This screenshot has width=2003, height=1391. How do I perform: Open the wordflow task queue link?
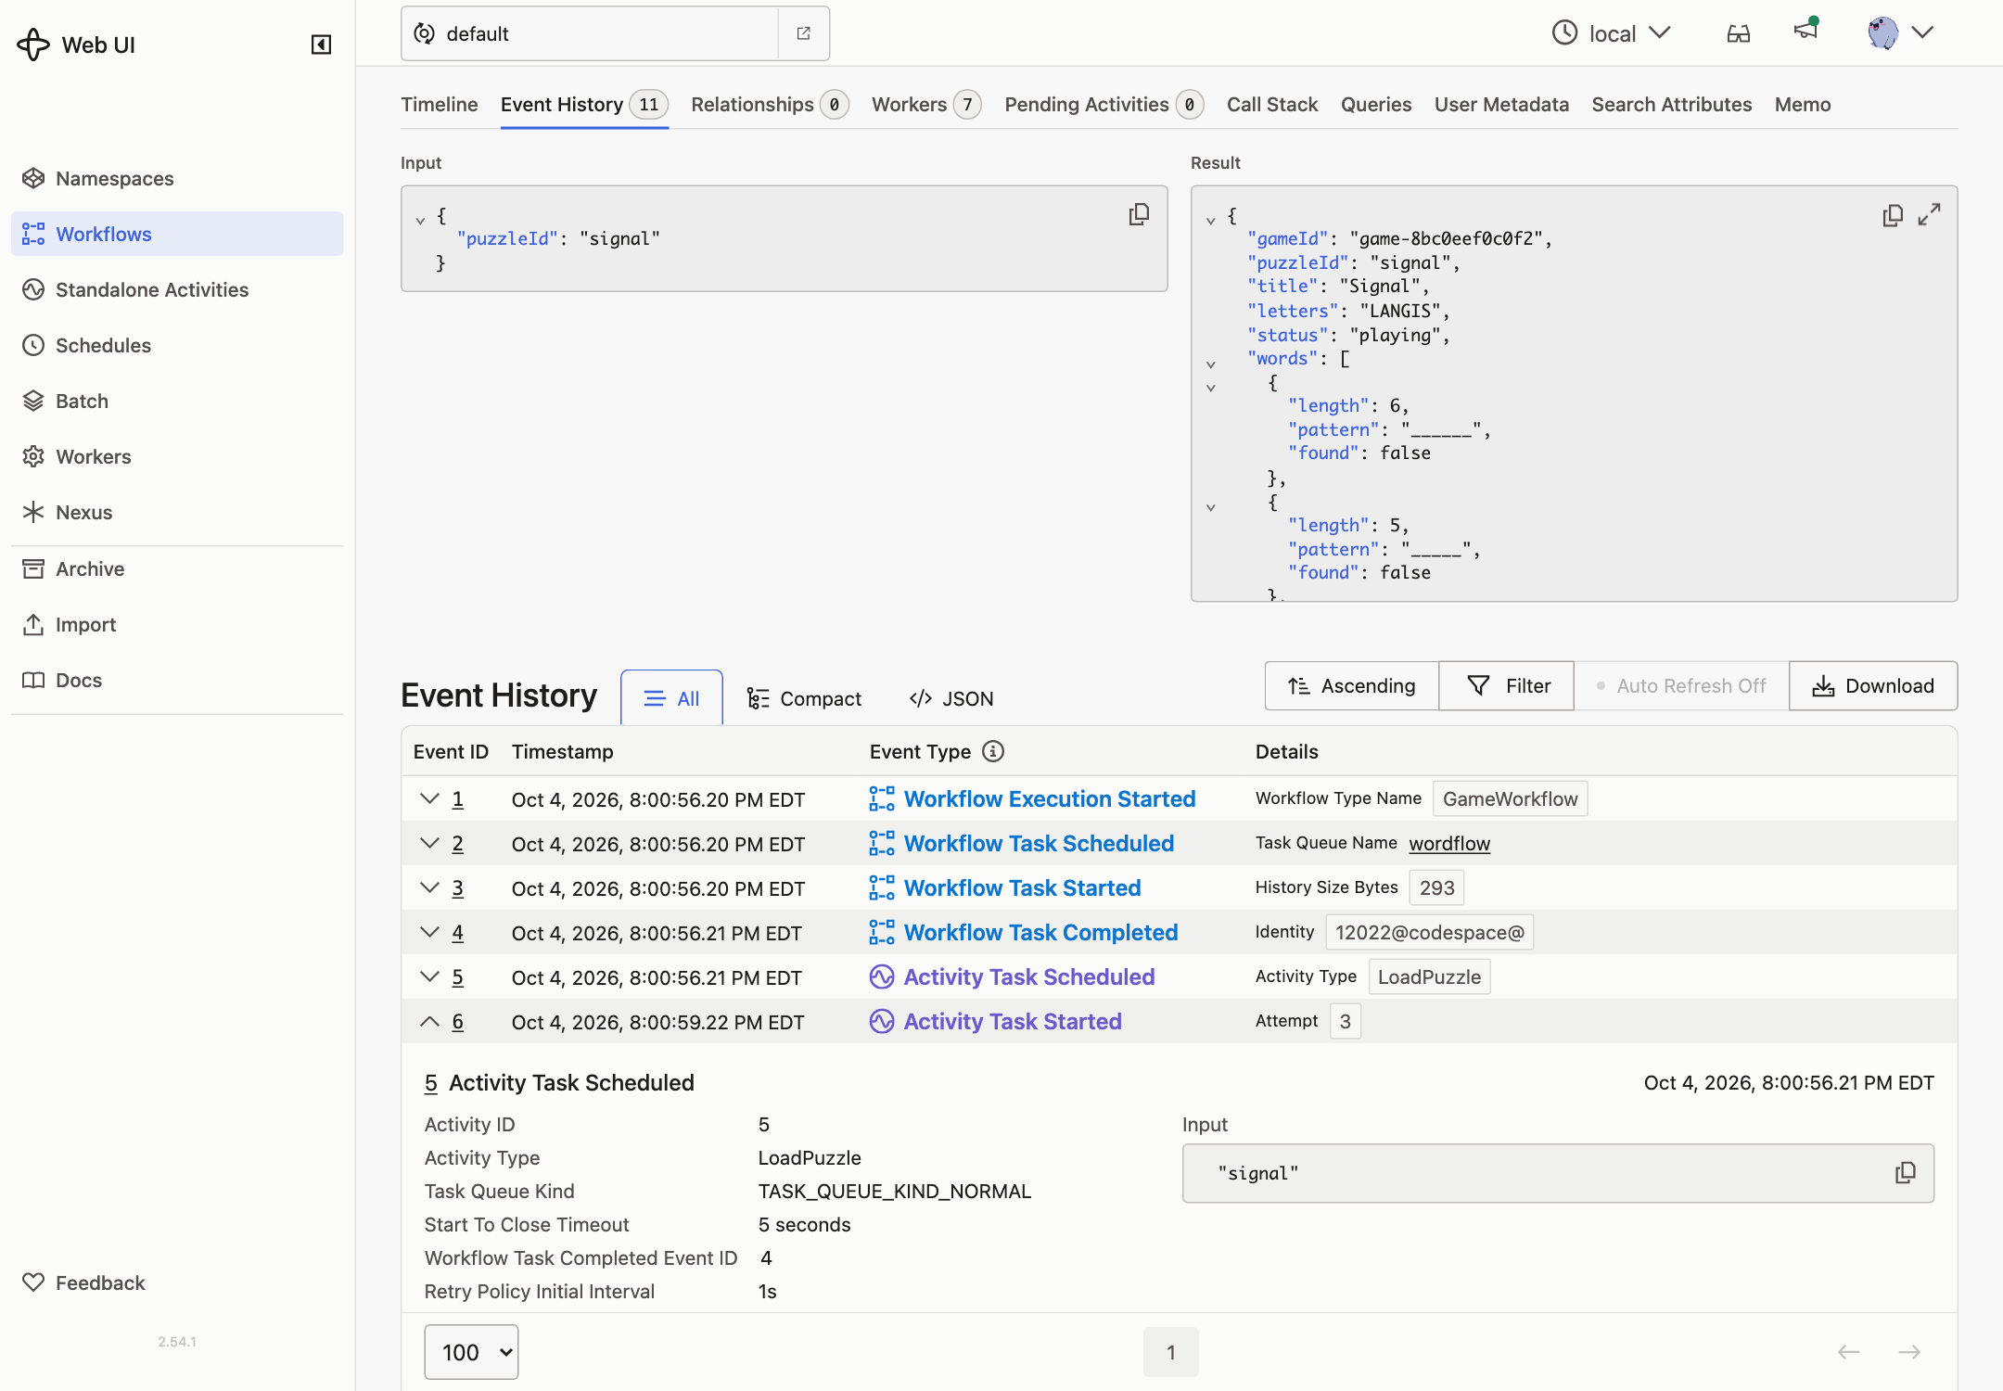pos(1449,843)
